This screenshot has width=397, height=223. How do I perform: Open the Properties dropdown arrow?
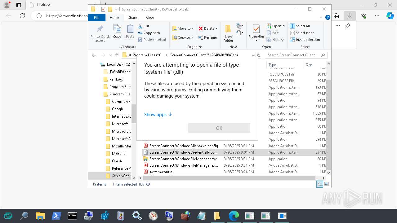pyautogui.click(x=256, y=41)
